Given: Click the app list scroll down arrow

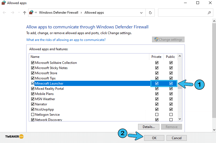Looking at the screenshot, I should tap(180, 119).
